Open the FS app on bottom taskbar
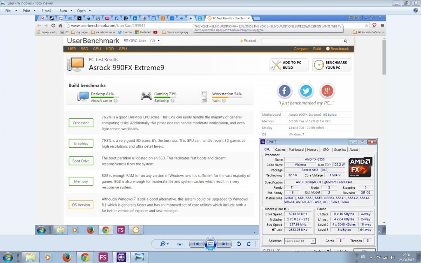The image size is (421, 263). pyautogui.click(x=103, y=257)
